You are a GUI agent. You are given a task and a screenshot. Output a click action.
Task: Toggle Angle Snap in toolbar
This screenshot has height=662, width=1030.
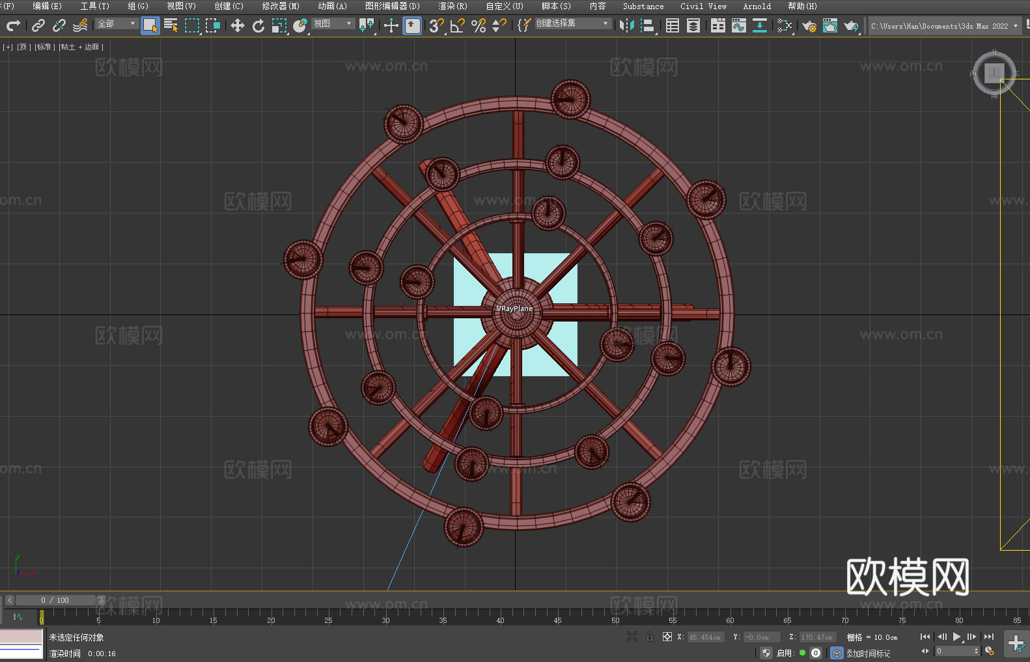pyautogui.click(x=457, y=25)
